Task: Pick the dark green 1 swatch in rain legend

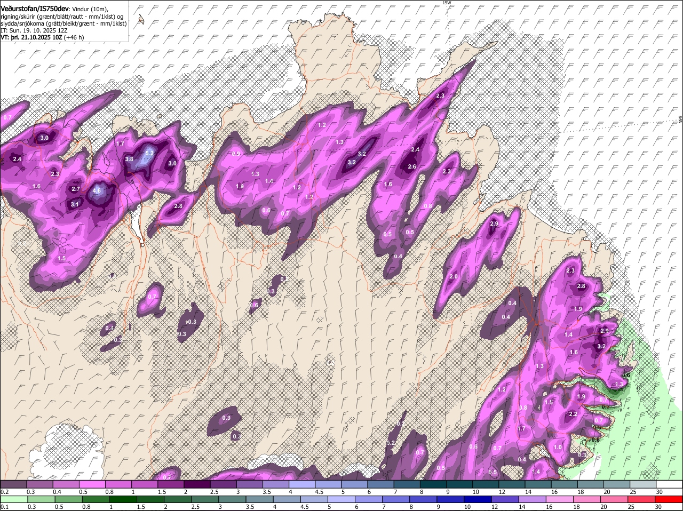Action: click(x=122, y=499)
